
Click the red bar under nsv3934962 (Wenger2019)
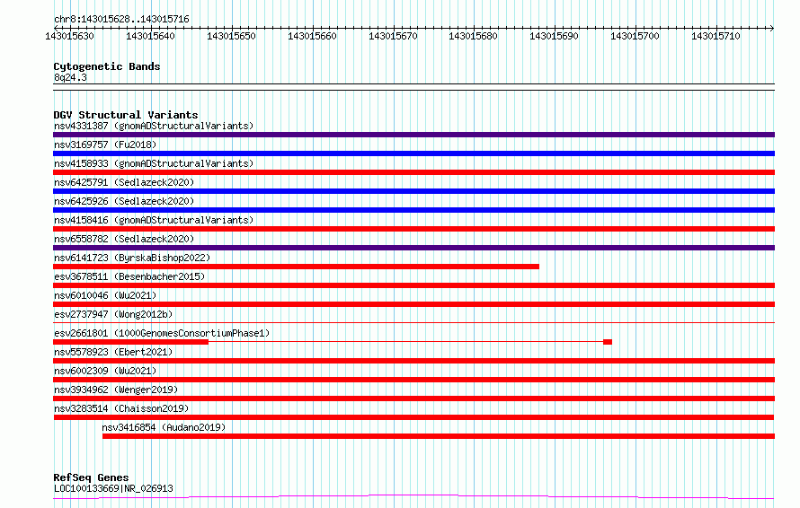coord(413,399)
